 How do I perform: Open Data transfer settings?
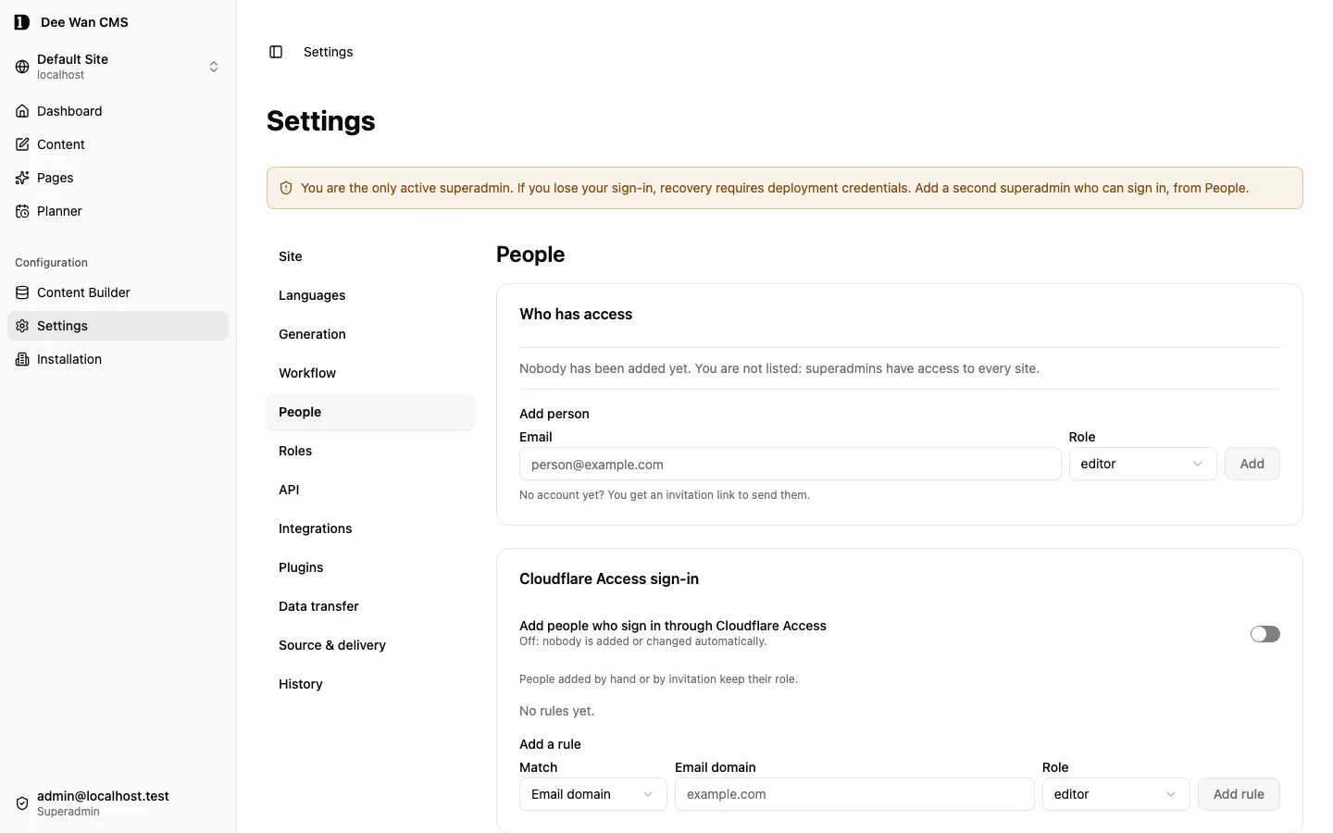point(370,606)
